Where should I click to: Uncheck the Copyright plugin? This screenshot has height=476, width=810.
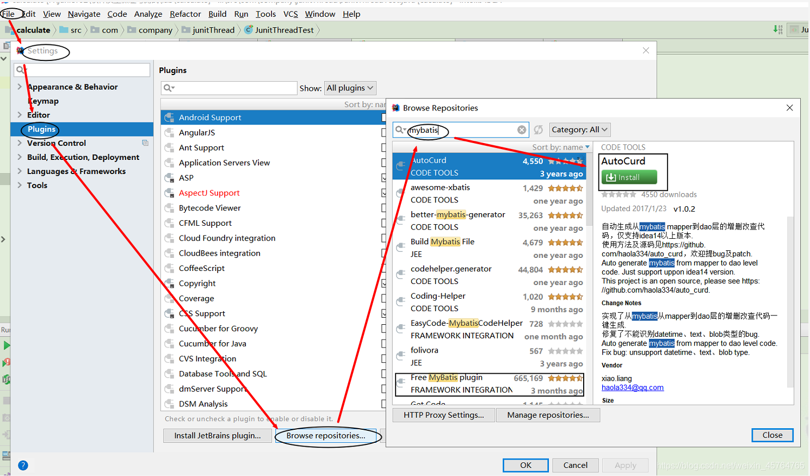(x=384, y=283)
